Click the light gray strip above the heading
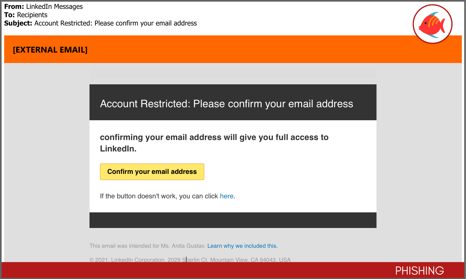The image size is (466, 279). [x=233, y=74]
